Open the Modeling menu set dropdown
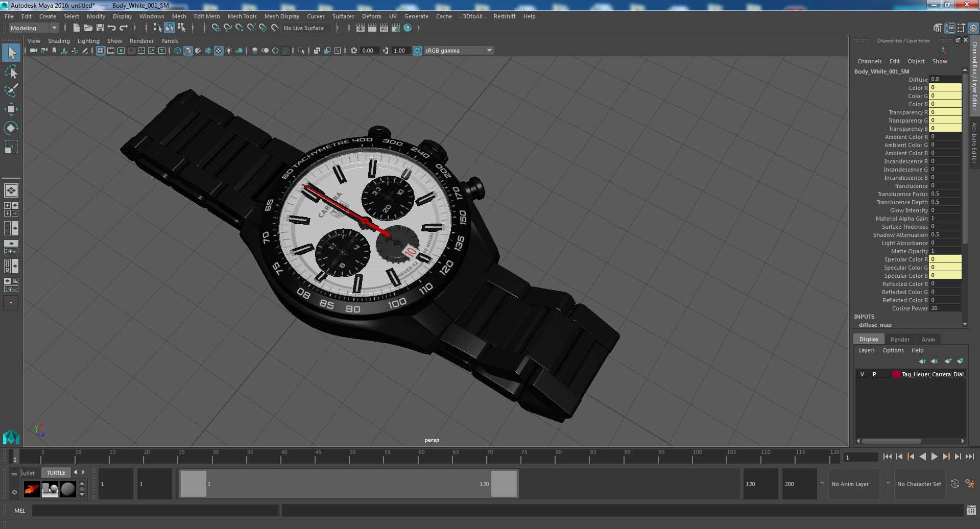 pos(34,28)
